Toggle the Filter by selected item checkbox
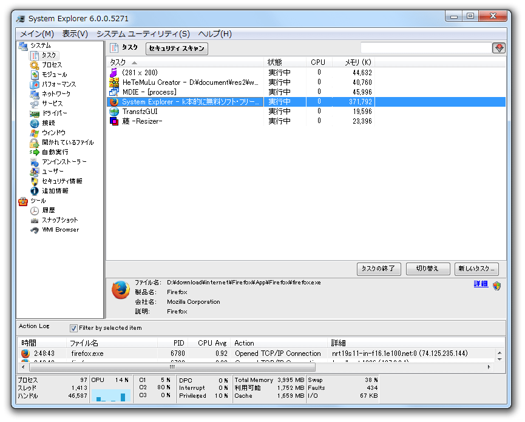The width and height of the screenshot is (525, 422). click(x=73, y=329)
